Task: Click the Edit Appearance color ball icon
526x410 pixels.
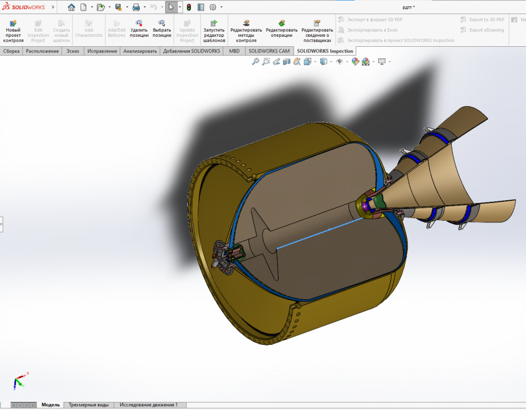Action: pyautogui.click(x=355, y=61)
